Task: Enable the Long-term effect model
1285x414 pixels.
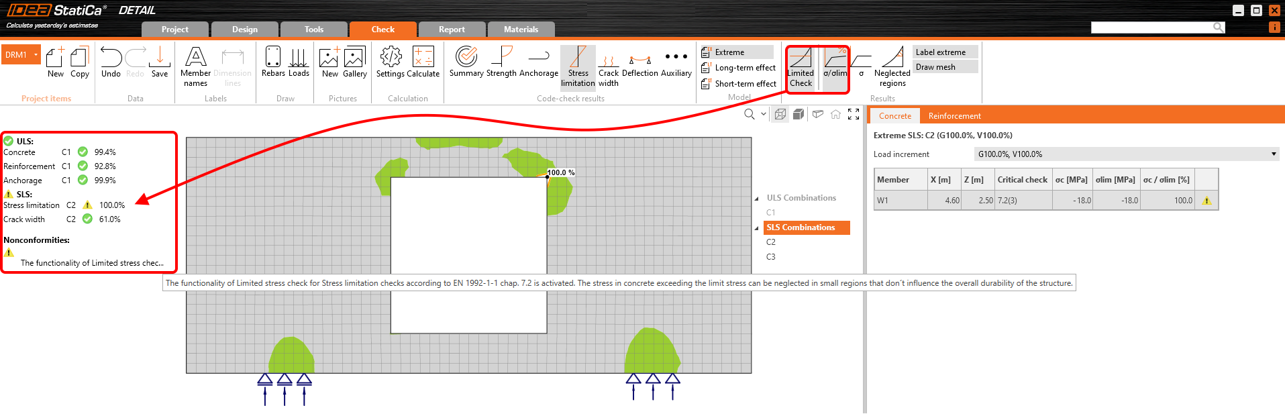Action: pos(738,68)
